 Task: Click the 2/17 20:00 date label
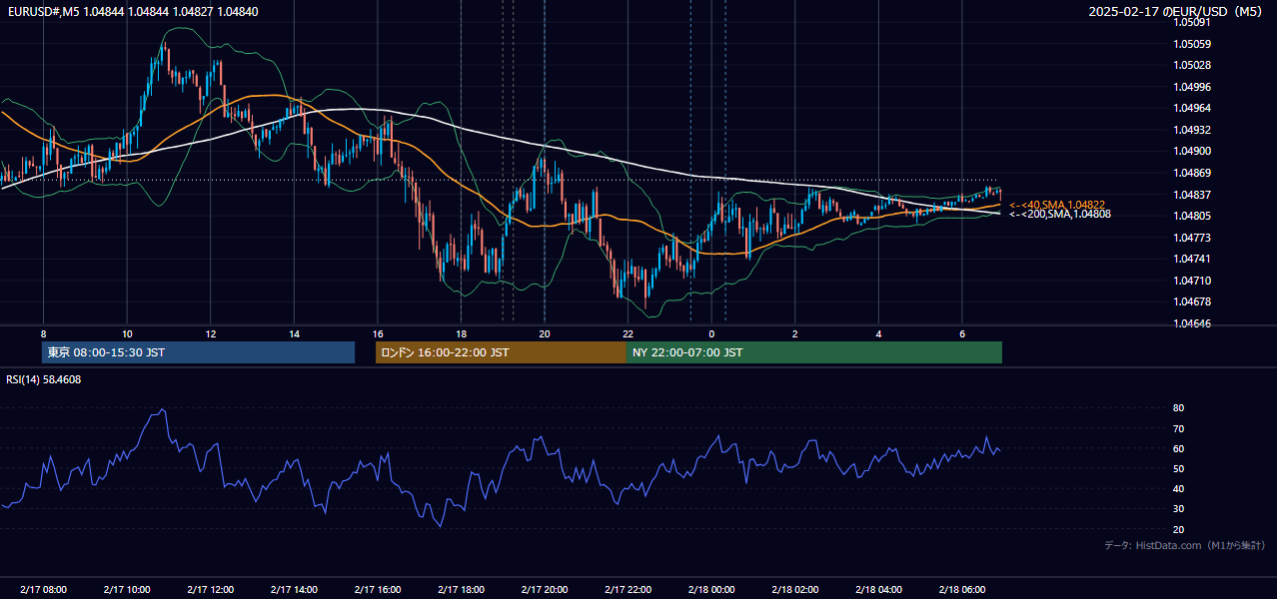tap(545, 590)
